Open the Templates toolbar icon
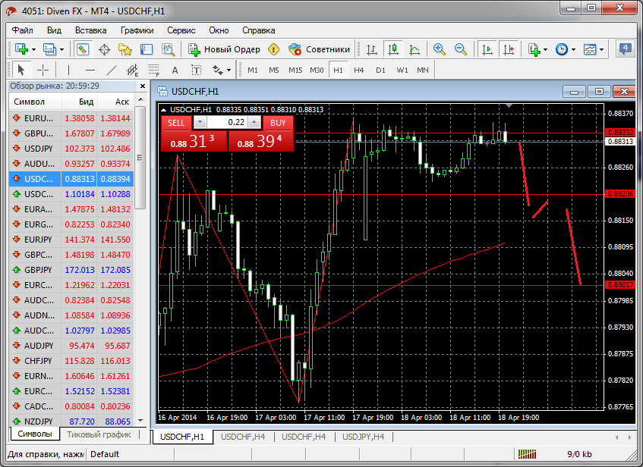Screen dimensions: 643x467 (590, 49)
